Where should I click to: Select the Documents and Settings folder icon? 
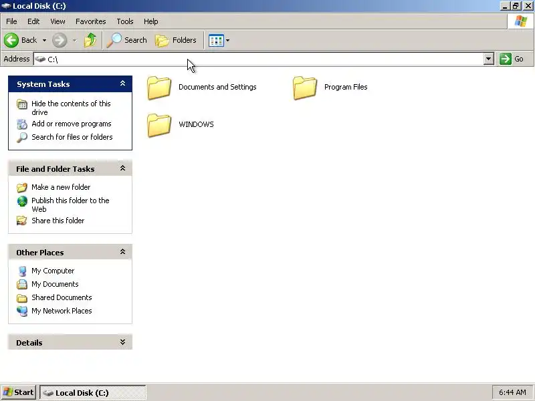(159, 88)
